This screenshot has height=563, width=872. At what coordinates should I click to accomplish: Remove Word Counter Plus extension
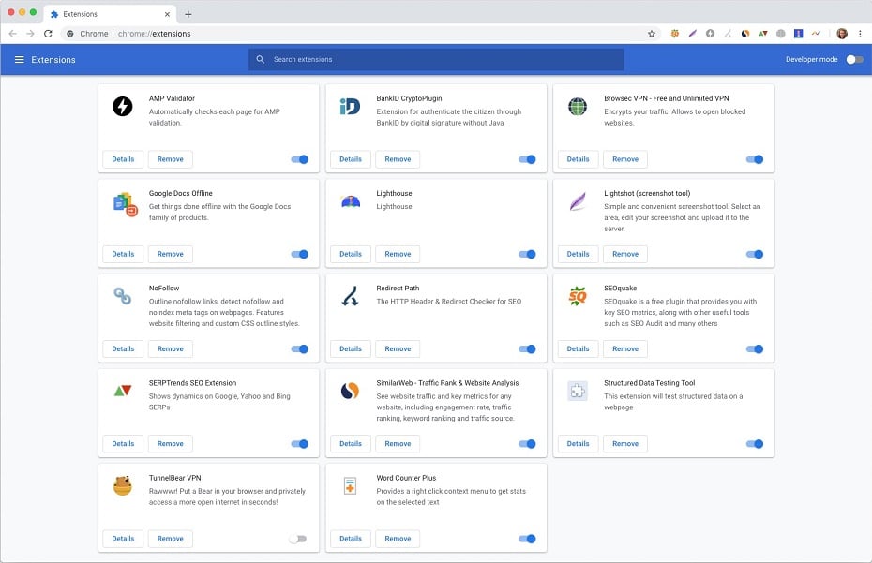(398, 539)
